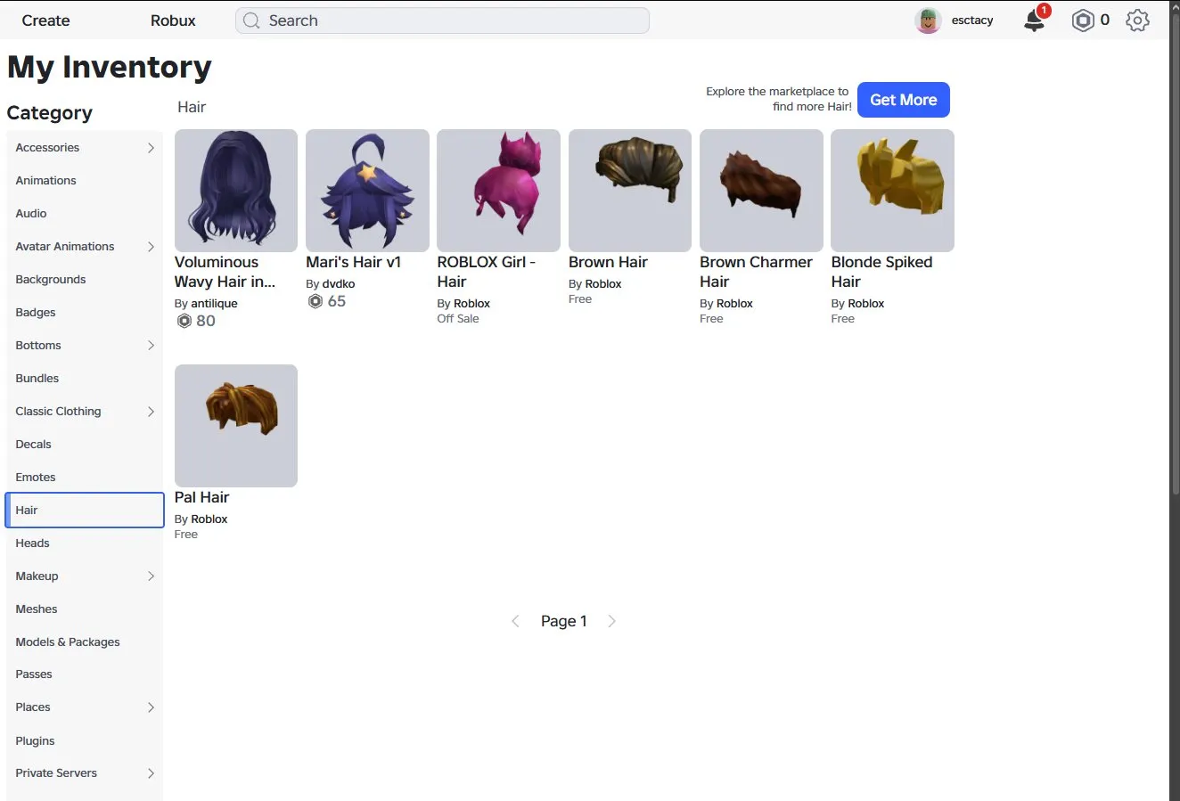Expand the Places category chevron
Image resolution: width=1180 pixels, height=801 pixels.
(151, 707)
